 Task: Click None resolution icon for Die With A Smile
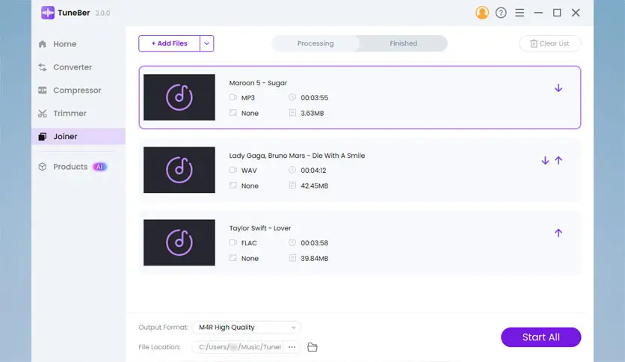click(x=233, y=185)
